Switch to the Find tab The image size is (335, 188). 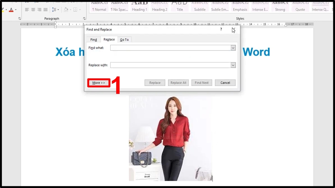[94, 40]
